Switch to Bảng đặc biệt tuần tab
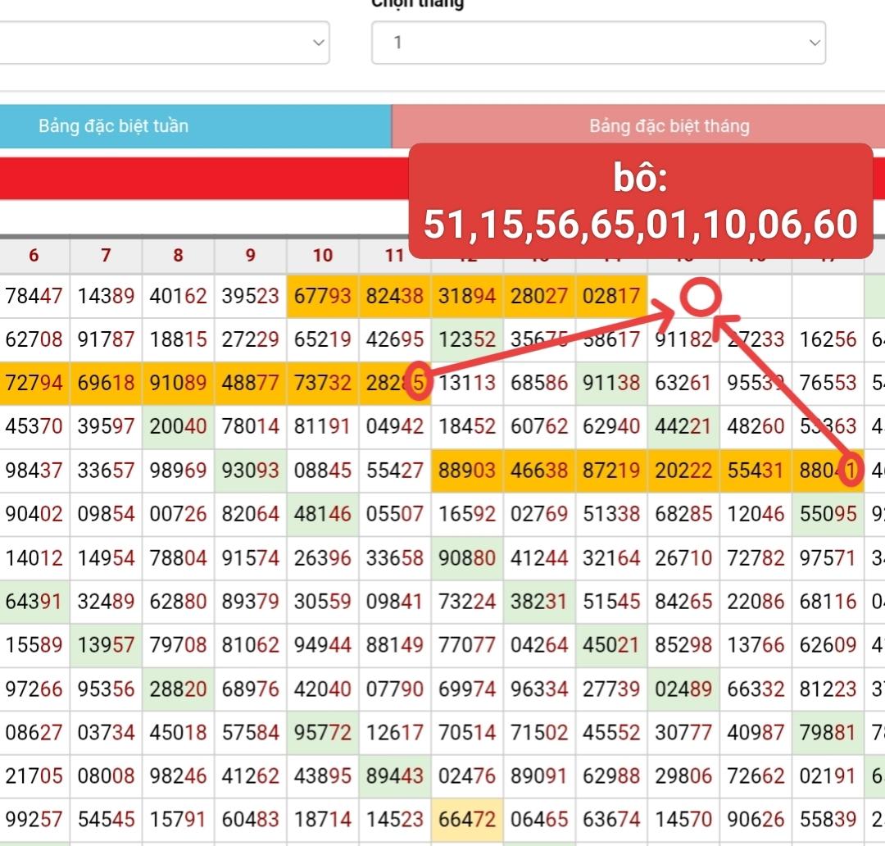Screen dimensions: 885x846 pos(195,126)
